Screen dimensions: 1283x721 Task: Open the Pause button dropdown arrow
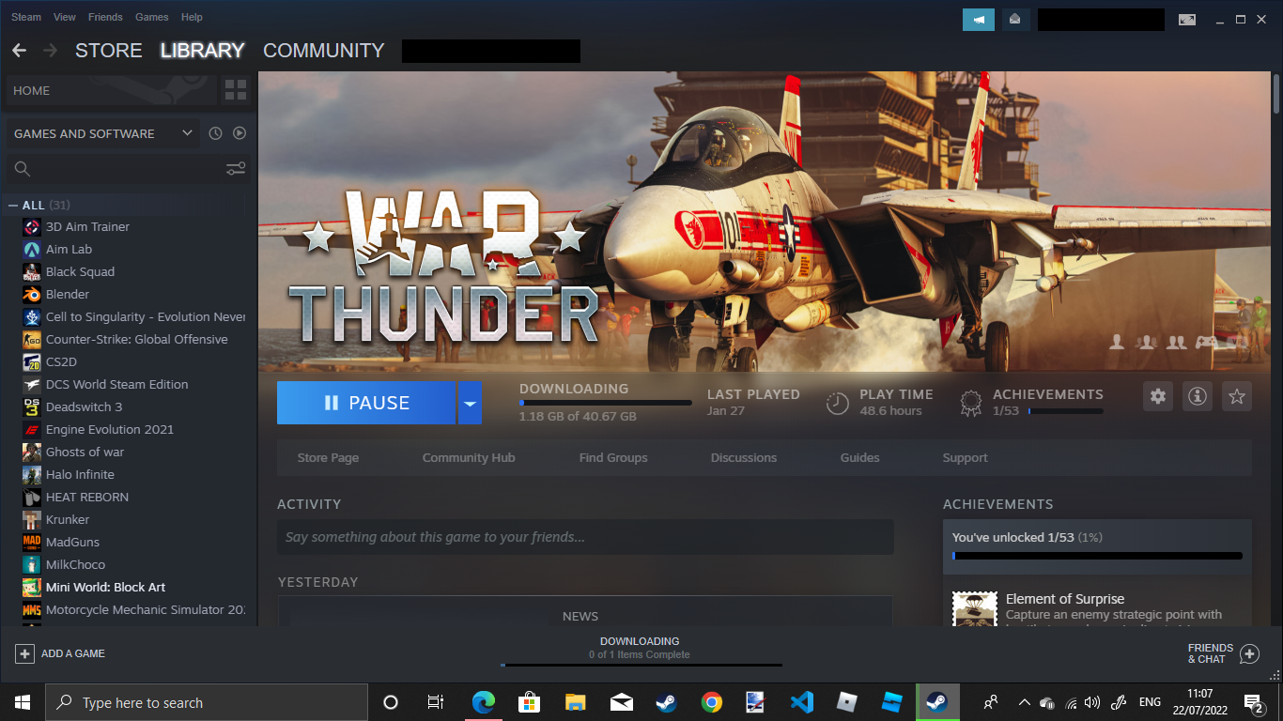point(470,403)
